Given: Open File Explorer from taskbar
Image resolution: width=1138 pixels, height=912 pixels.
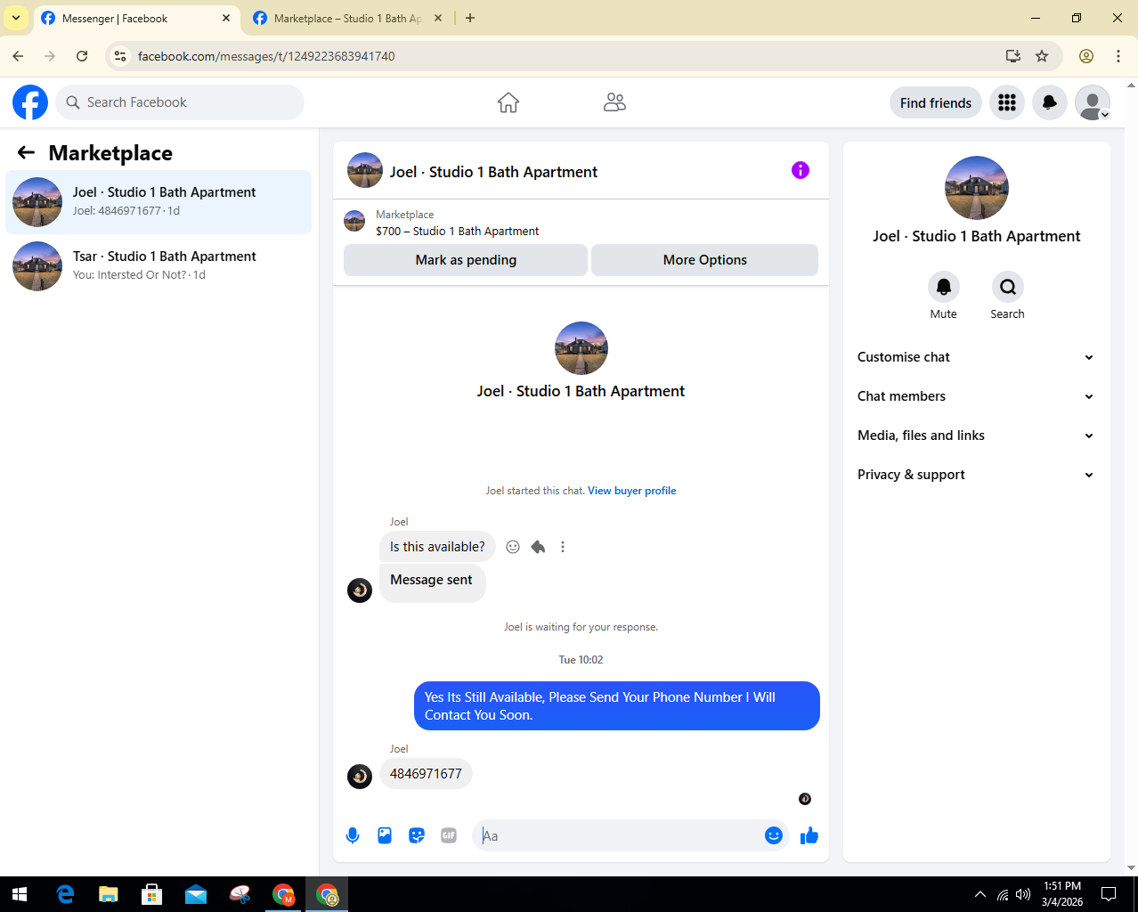Looking at the screenshot, I should tap(108, 894).
